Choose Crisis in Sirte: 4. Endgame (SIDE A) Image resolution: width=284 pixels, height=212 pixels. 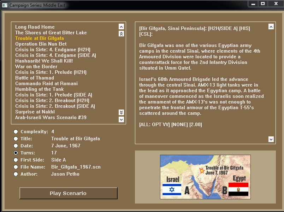pos(55,55)
